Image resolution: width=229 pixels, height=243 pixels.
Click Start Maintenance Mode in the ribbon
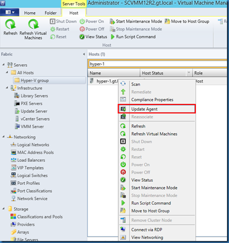[x=136, y=22]
